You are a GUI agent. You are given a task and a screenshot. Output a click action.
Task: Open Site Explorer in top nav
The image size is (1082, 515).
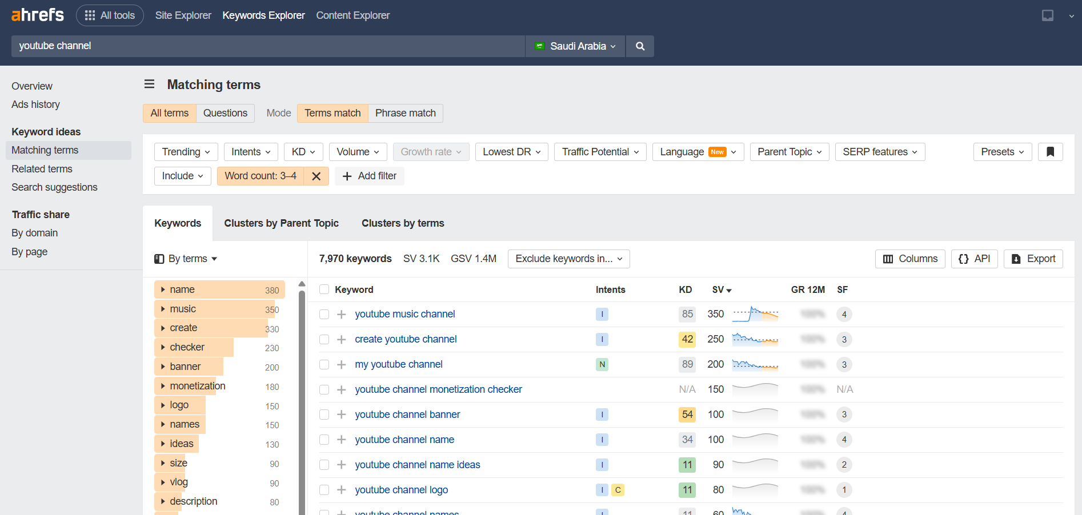pyautogui.click(x=183, y=15)
